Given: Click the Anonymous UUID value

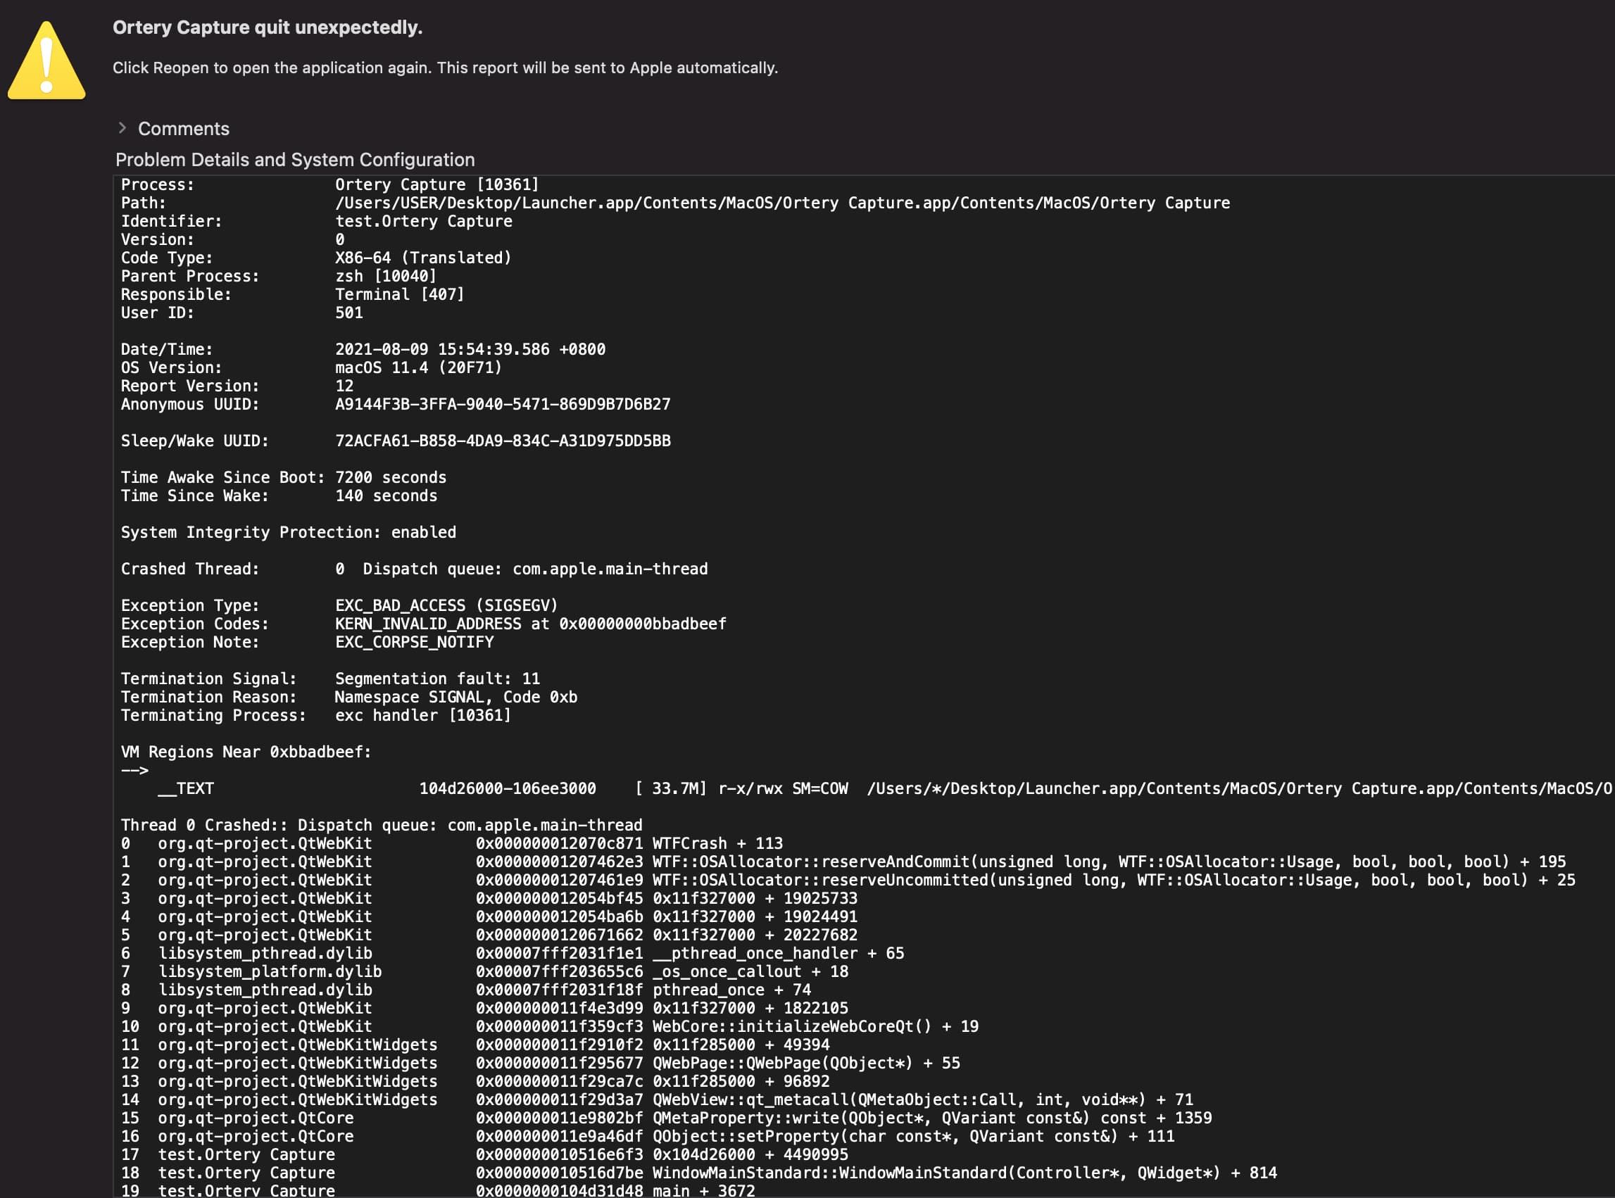Looking at the screenshot, I should pyautogui.click(x=503, y=405).
